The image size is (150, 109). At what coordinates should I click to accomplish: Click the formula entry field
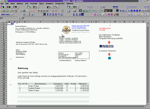(x=86, y=18)
